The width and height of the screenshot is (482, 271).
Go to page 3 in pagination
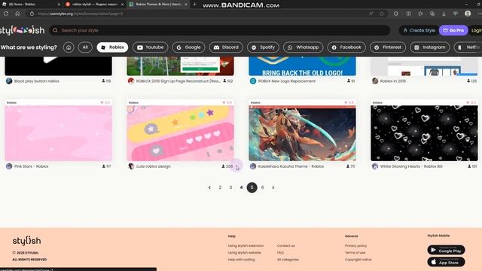[x=230, y=187]
